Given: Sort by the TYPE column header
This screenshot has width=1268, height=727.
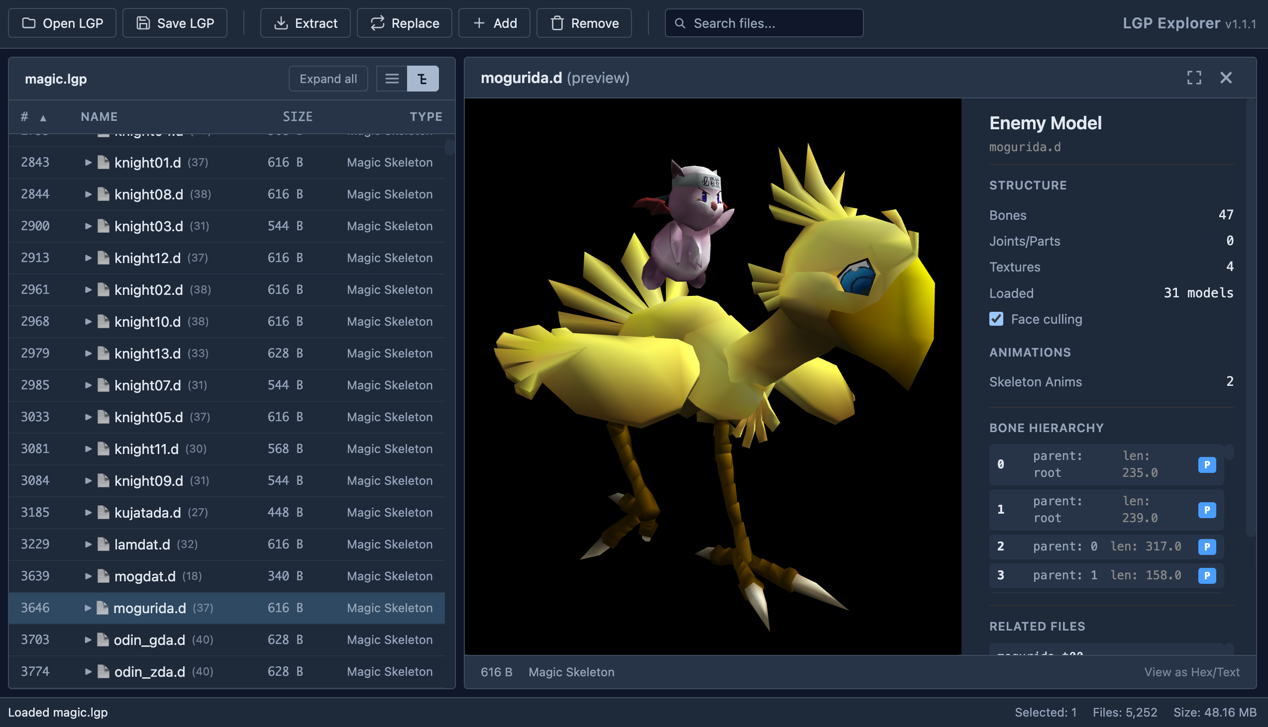Looking at the screenshot, I should 425,117.
